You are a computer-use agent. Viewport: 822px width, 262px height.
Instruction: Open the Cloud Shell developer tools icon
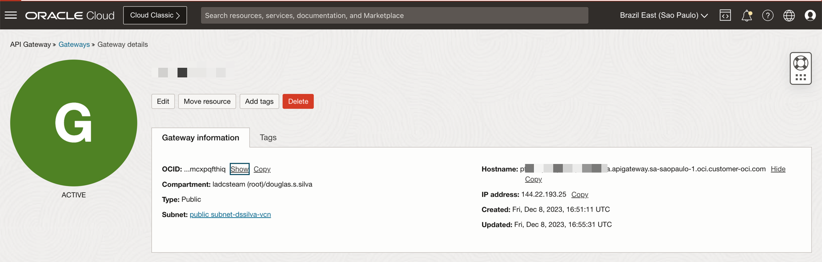725,16
